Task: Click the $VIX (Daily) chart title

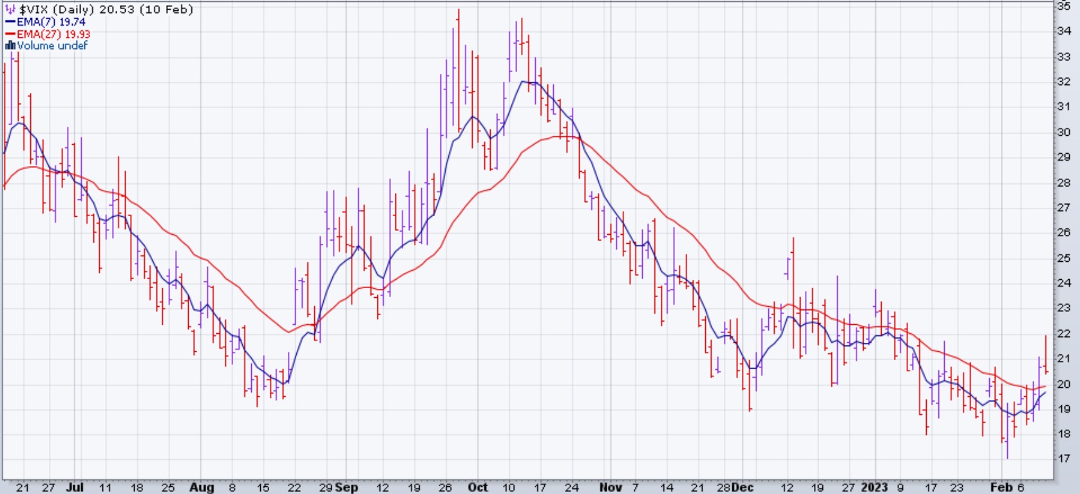Action: (57, 10)
